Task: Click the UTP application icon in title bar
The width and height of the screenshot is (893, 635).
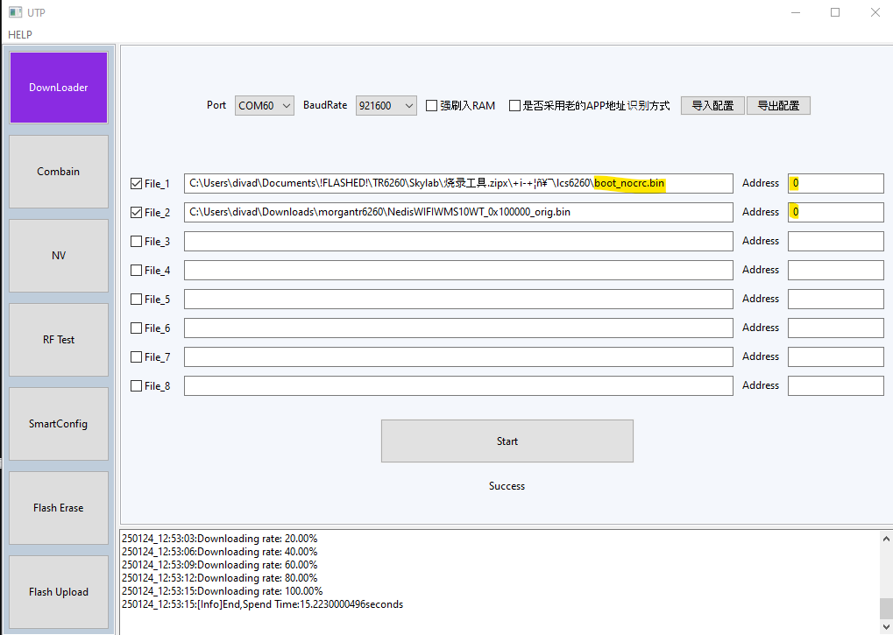Action: [x=16, y=12]
